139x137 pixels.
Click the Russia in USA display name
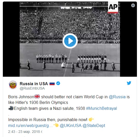click(34, 84)
